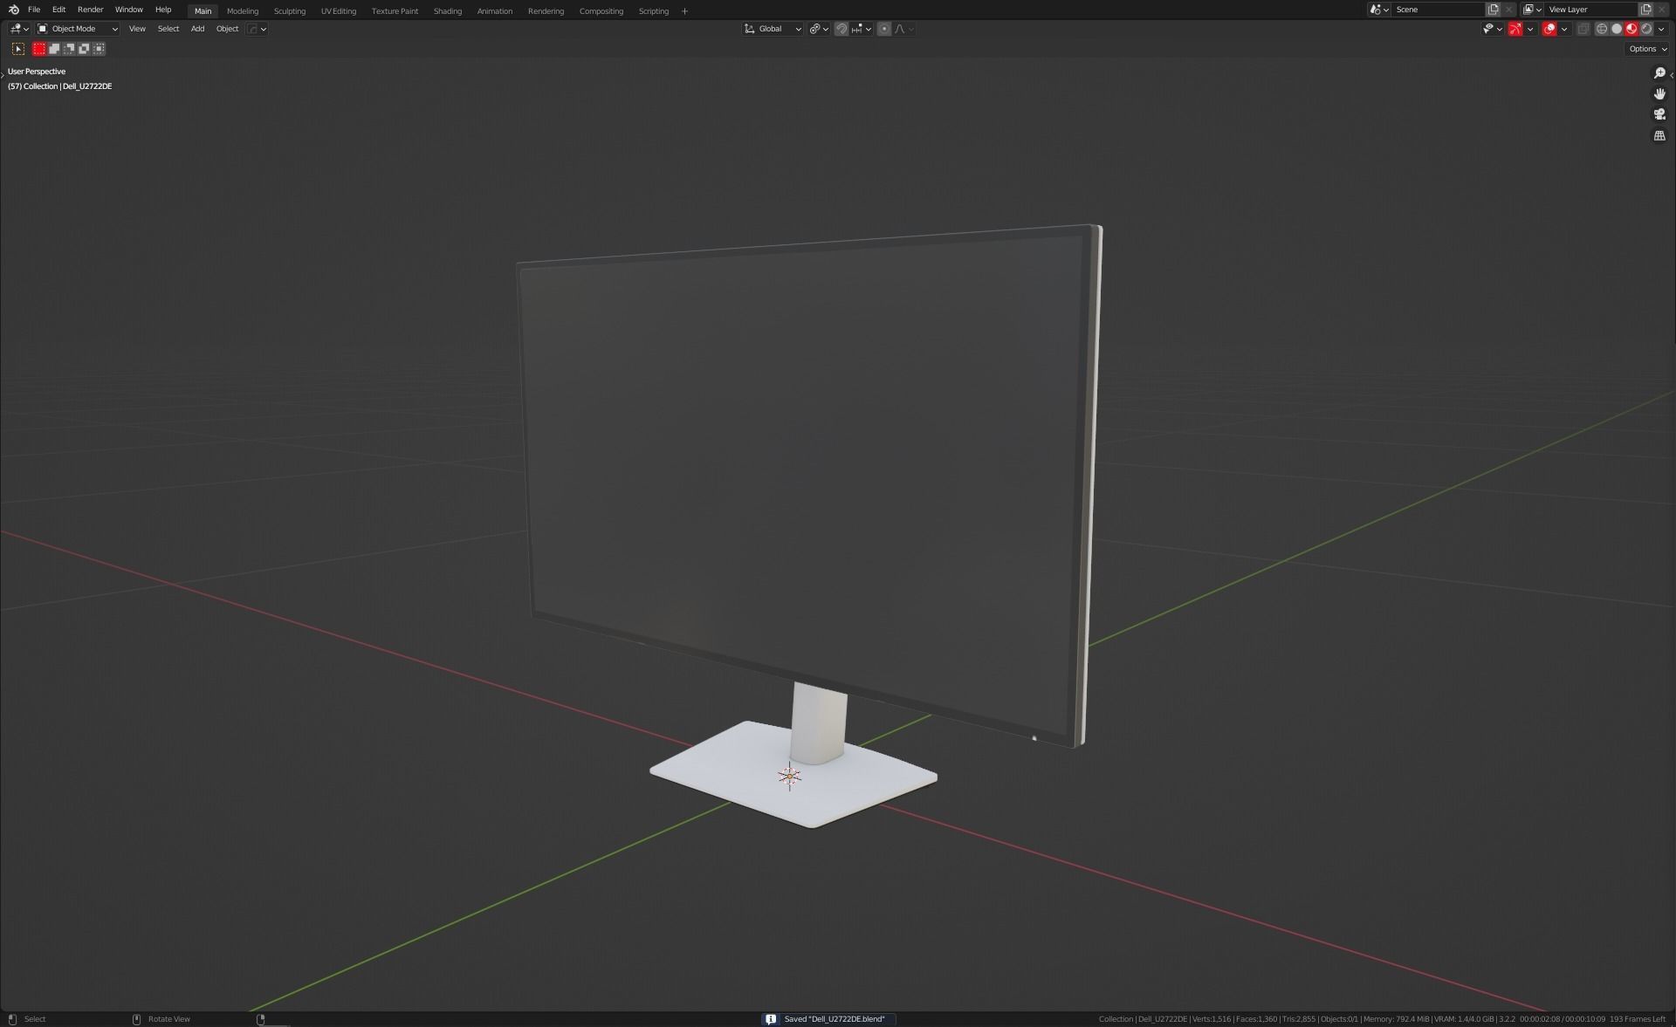Viewport: 1676px width, 1027px height.
Task: Open the viewport Select menu
Action: [168, 29]
